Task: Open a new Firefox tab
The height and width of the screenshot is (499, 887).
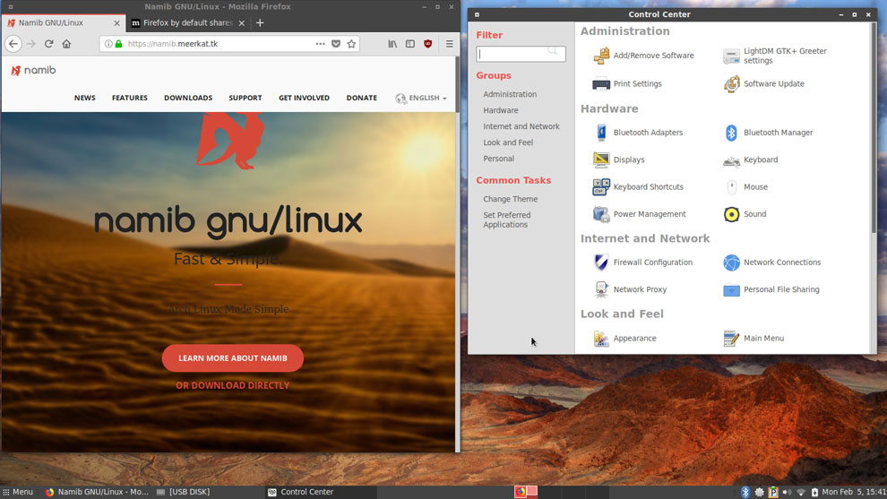Action: (x=260, y=22)
